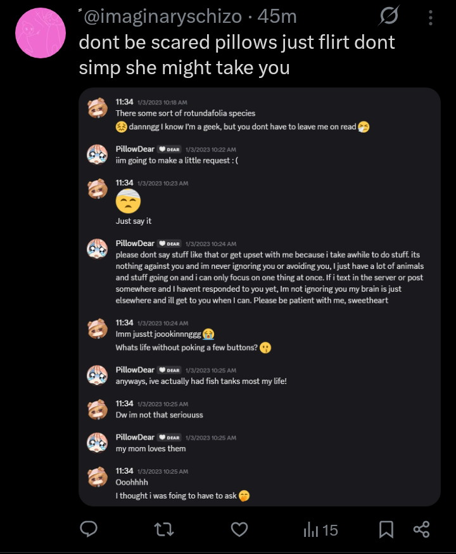Open the embedded Discord screenshot image

click(259, 297)
